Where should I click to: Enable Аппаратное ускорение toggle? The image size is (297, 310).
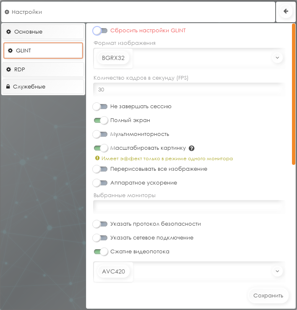coord(101,183)
